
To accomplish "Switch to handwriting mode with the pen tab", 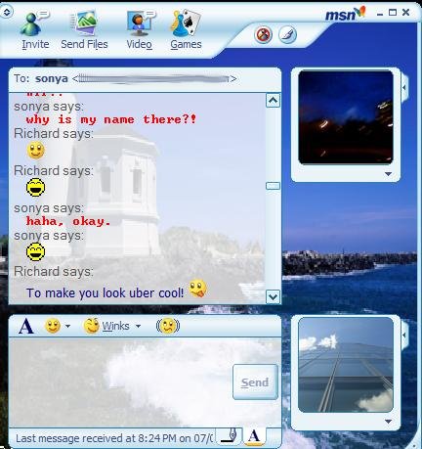I will pyautogui.click(x=230, y=435).
